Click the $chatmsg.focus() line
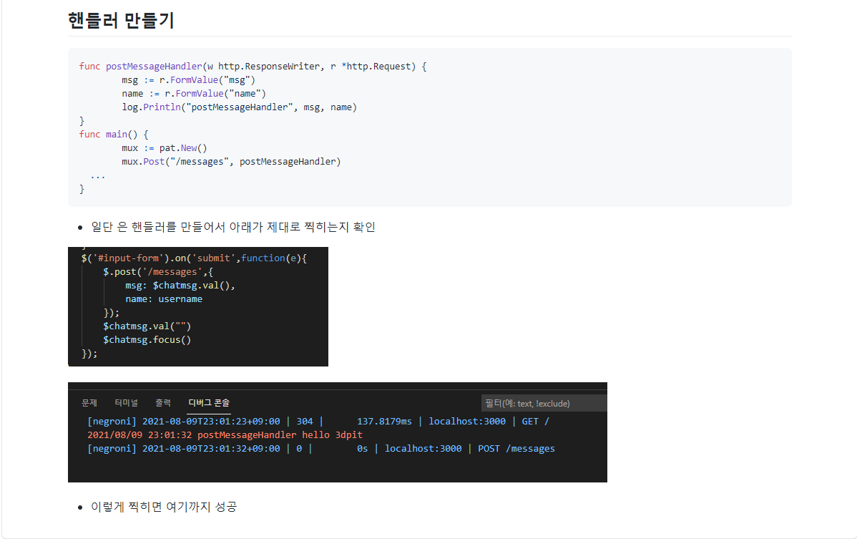857x539 pixels. point(147,340)
